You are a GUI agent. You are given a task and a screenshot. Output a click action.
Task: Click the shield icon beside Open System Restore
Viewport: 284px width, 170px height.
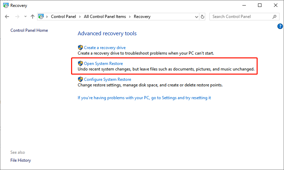coord(80,64)
